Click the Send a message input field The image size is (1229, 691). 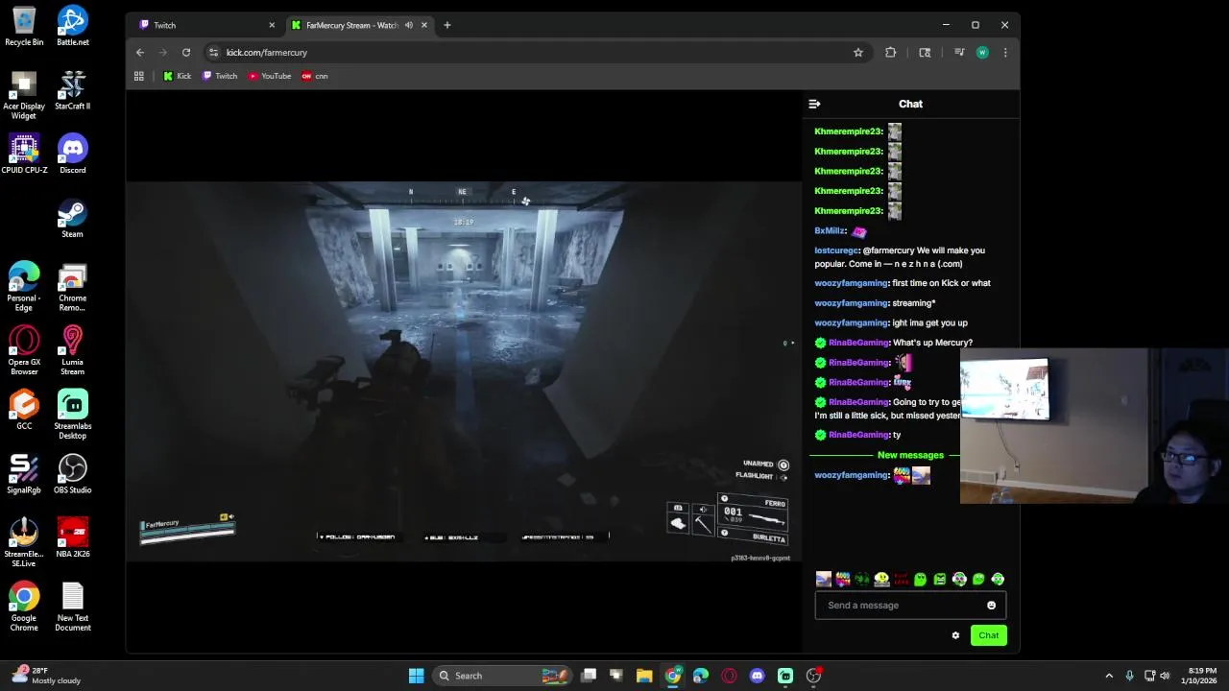click(910, 606)
